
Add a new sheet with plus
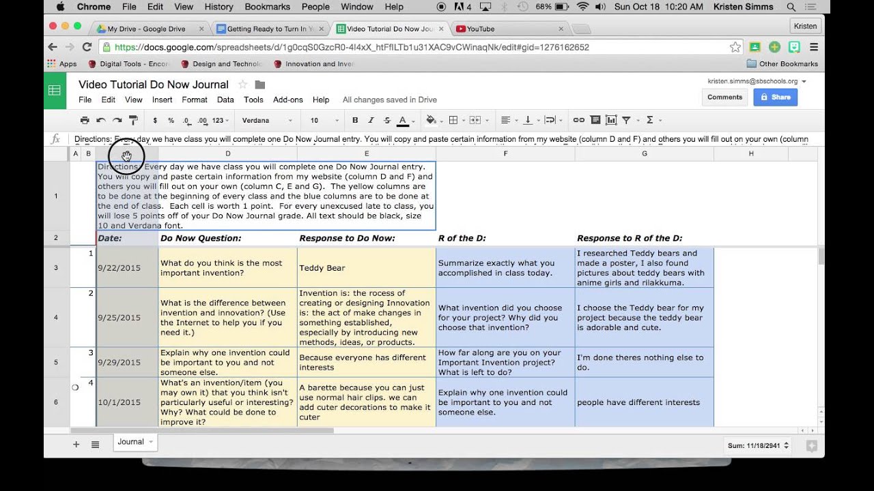pos(76,444)
